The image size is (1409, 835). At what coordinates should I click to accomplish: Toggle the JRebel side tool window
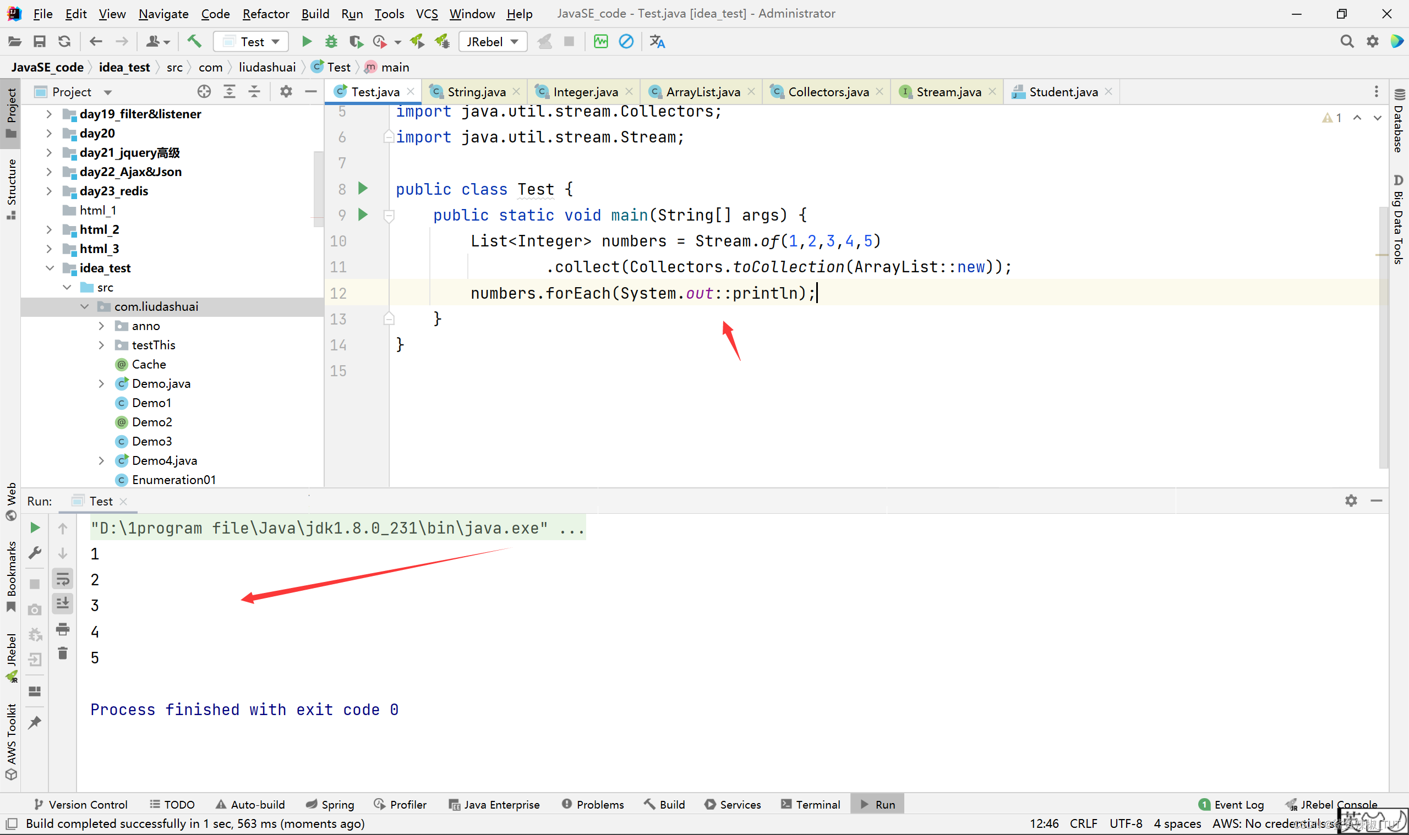pos(11,657)
